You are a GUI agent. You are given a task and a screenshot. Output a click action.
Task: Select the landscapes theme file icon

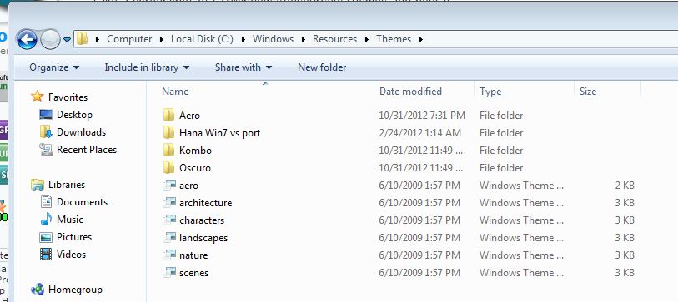click(x=169, y=238)
